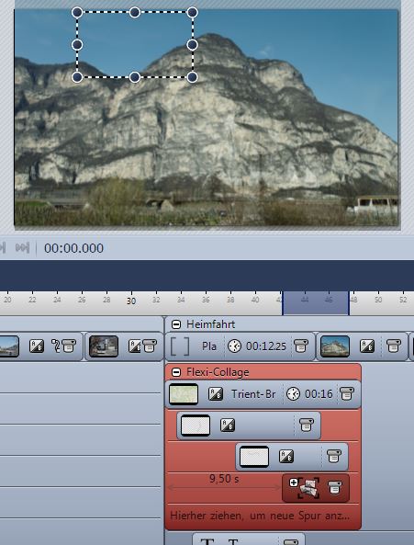Open options menu of nested collage object
414x545 pixels.
click(334, 488)
